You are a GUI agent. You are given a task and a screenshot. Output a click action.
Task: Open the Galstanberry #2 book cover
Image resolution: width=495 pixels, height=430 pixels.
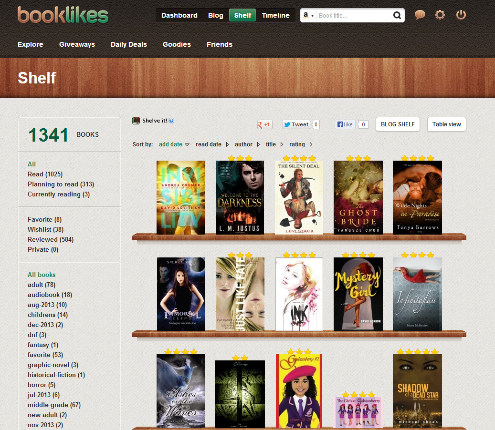(299, 391)
